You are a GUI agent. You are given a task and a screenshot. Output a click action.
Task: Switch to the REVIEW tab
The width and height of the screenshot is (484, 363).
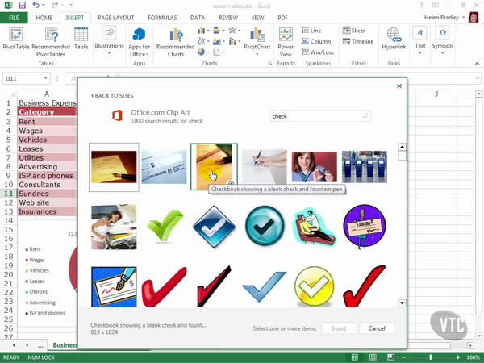(x=228, y=18)
